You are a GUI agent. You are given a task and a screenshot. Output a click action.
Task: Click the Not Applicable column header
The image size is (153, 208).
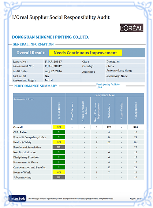point(136,111)
